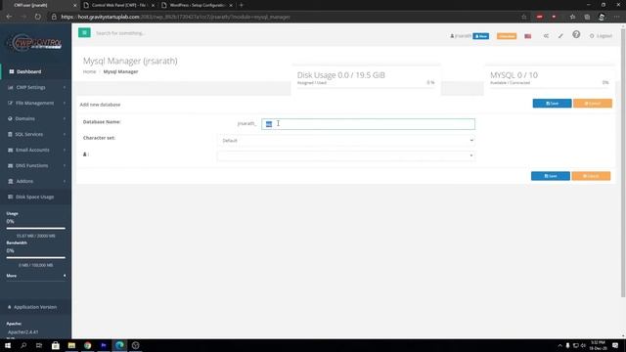Click the disk Usage progress bar
The image size is (626, 352).
36,229
